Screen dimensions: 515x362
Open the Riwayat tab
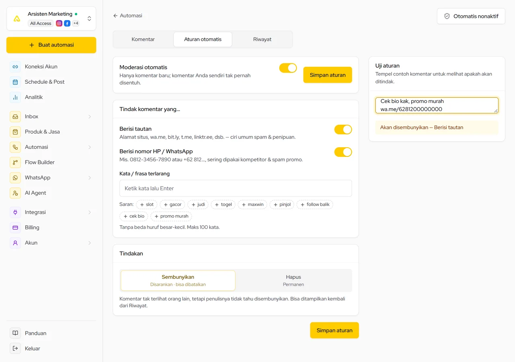[x=262, y=39]
